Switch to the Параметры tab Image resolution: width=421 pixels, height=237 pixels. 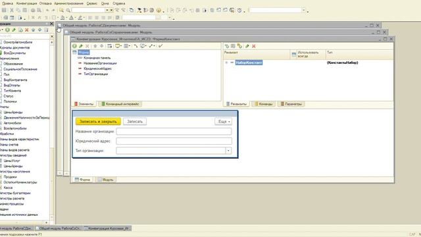tap(291, 104)
